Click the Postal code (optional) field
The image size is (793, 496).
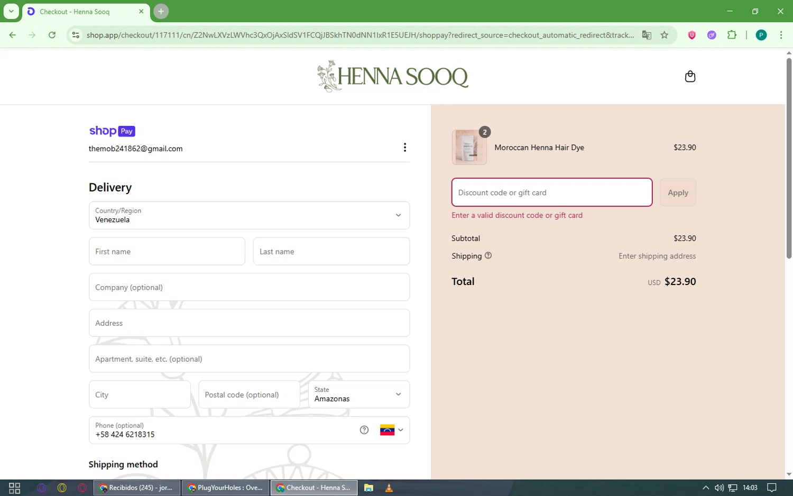[249, 394]
